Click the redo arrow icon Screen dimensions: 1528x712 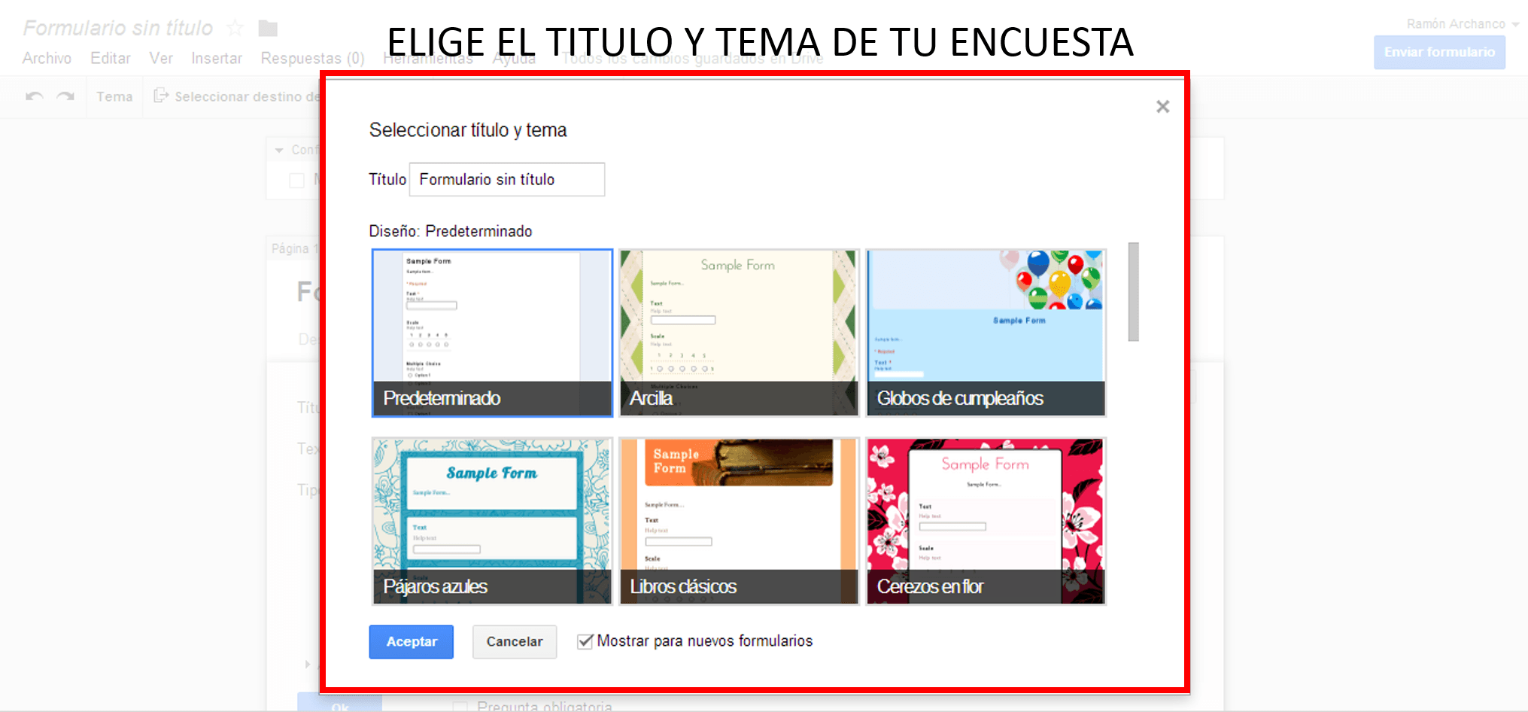tap(66, 96)
